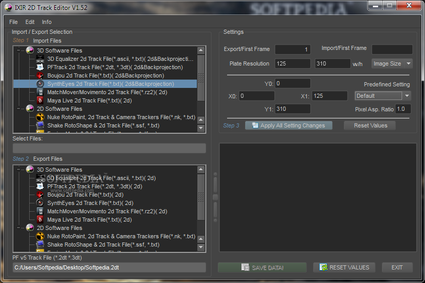Collapse 3D Software Files node in Export tree
Viewport: 425px width, 283px height.
tap(18, 170)
